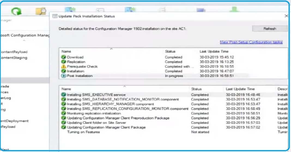Click warning icon beside Prerequisite Check
Image resolution: width=291 pixels, height=152 pixels.
click(63, 66)
